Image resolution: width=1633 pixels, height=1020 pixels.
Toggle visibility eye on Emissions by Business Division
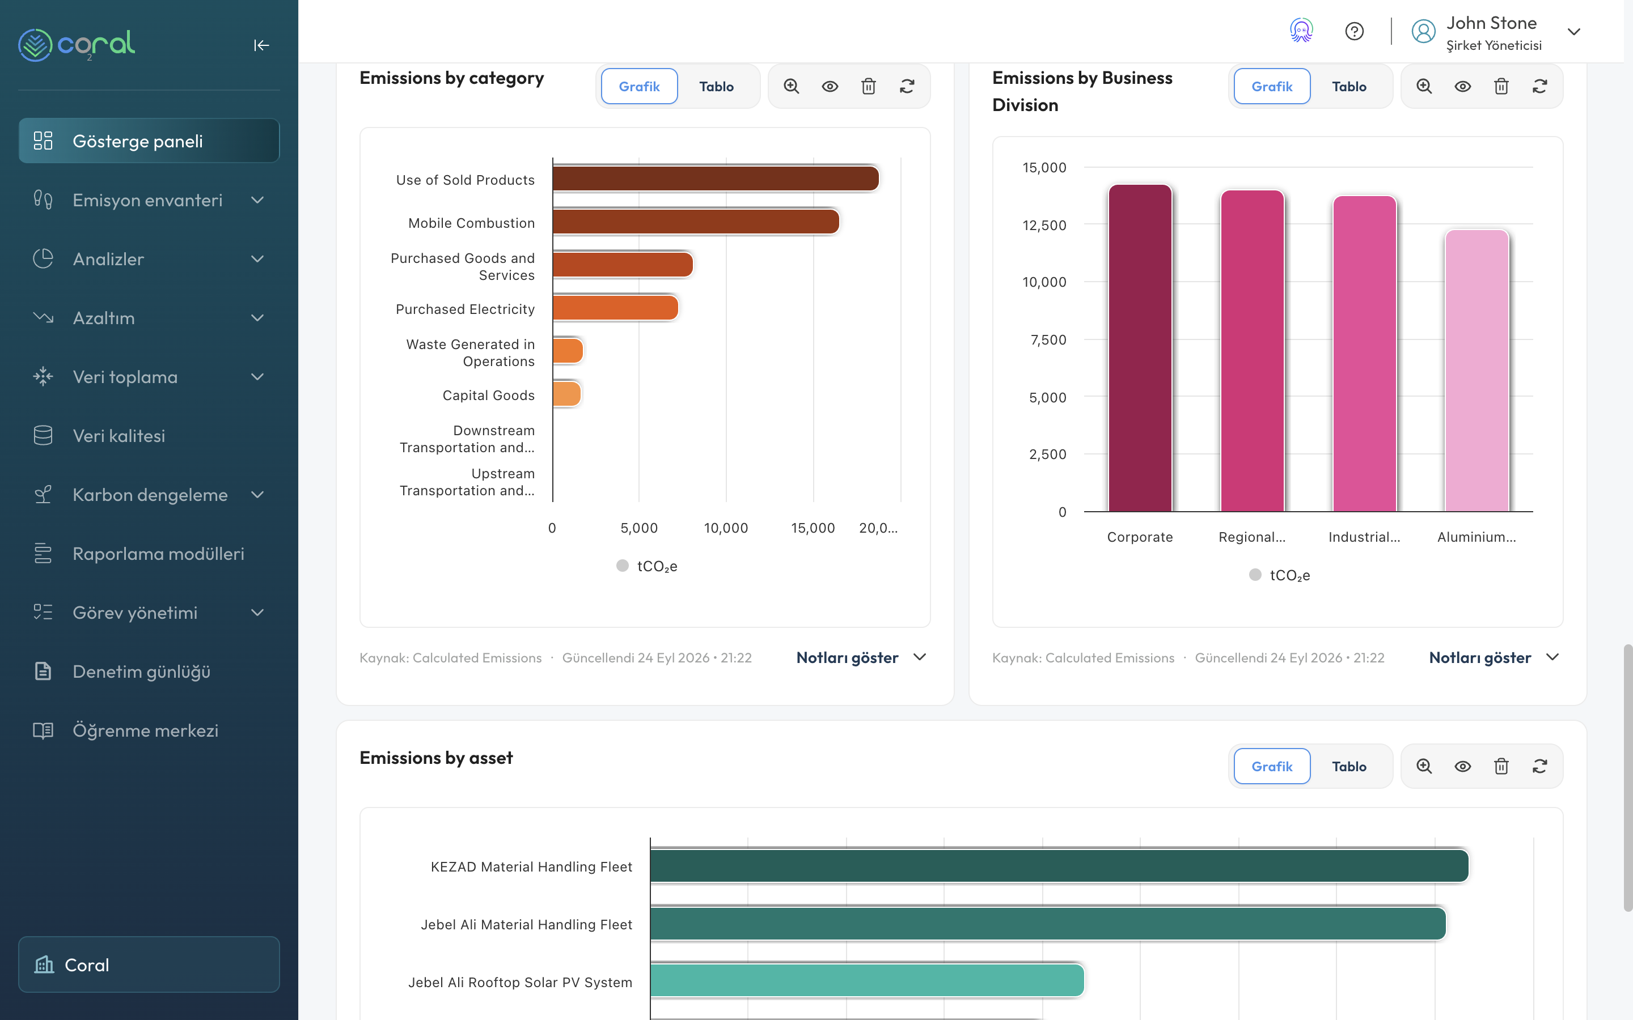coord(1462,86)
